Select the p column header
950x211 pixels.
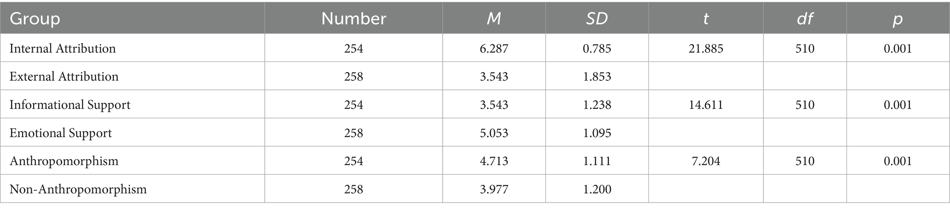pyautogui.click(x=898, y=19)
